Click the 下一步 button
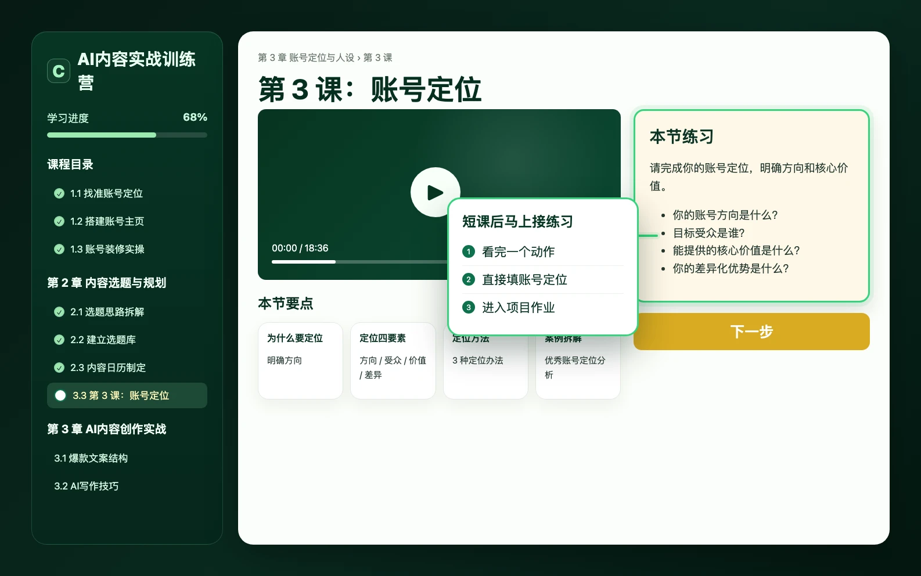The image size is (921, 576). pos(751,332)
